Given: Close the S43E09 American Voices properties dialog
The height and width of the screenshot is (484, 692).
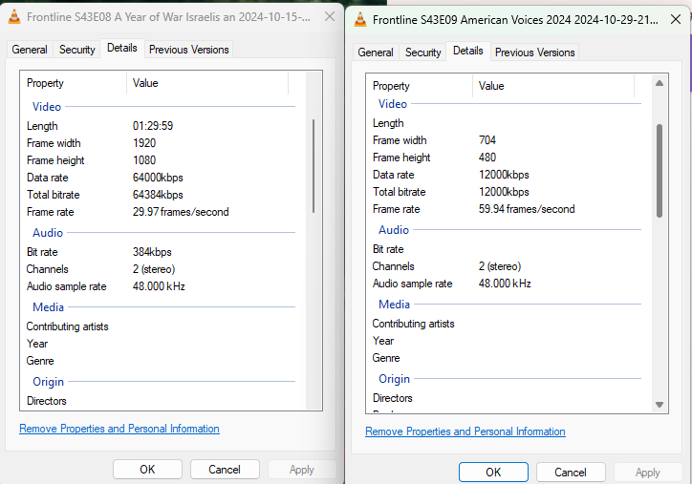Looking at the screenshot, I should tap(675, 18).
